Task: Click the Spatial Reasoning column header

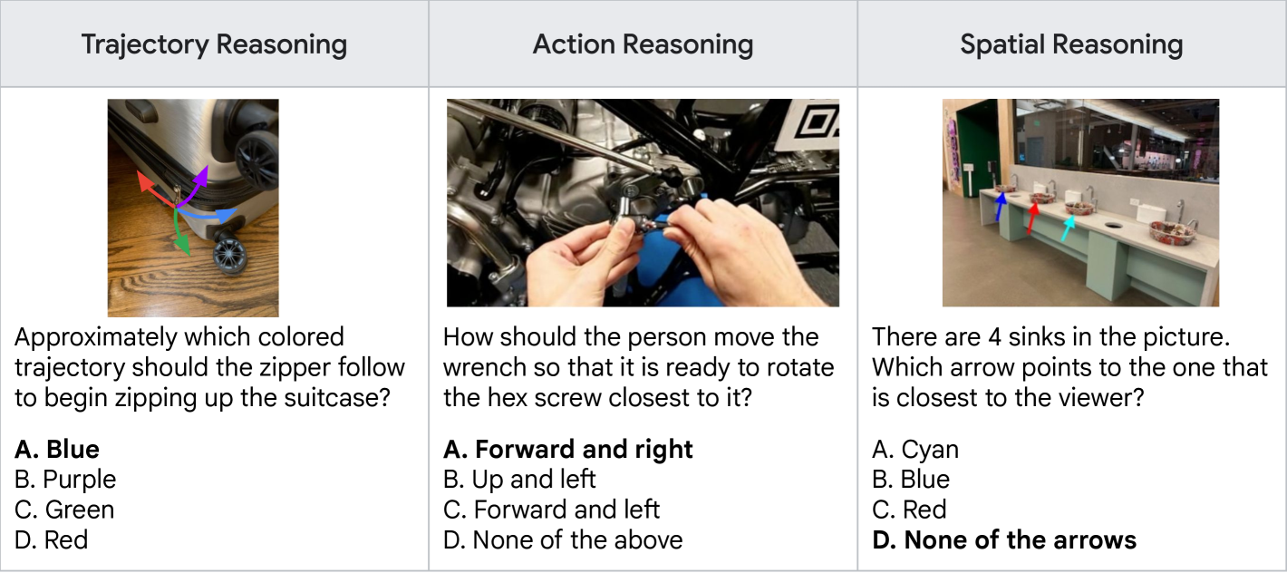Action: [x=1071, y=44]
